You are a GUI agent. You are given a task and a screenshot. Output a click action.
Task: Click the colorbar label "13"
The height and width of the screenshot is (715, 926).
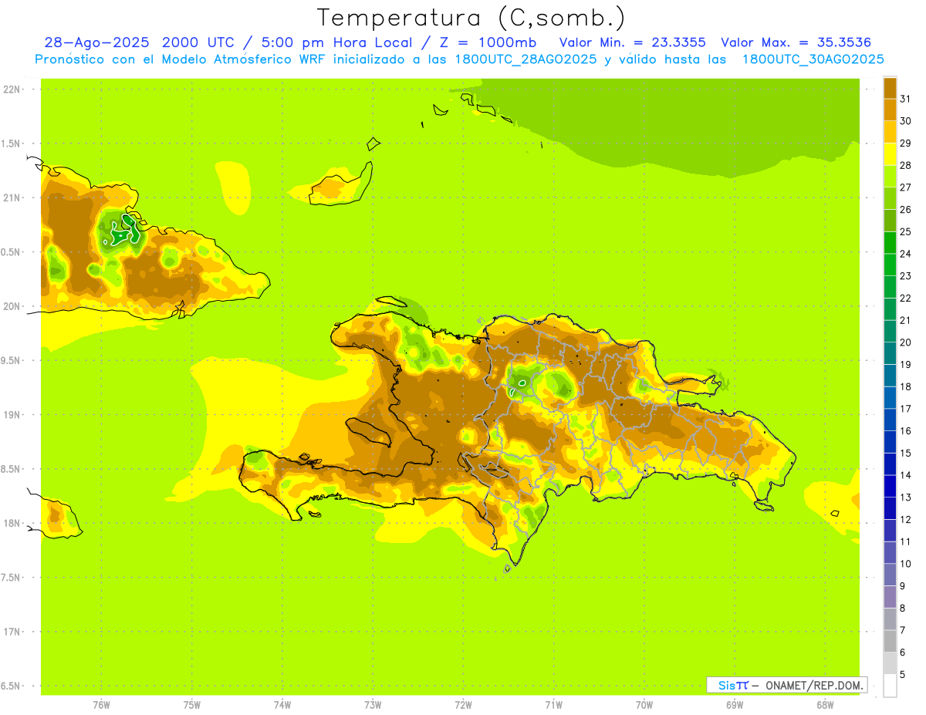[x=905, y=497]
